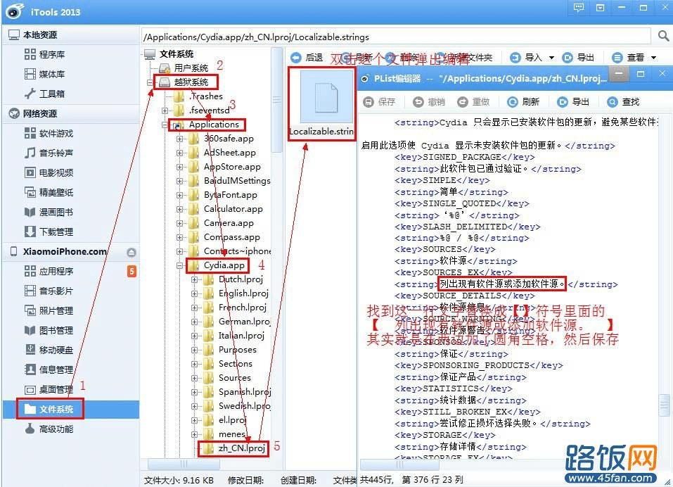
Task: Click the file tree horizontal scrollbar
Action: coord(184,464)
